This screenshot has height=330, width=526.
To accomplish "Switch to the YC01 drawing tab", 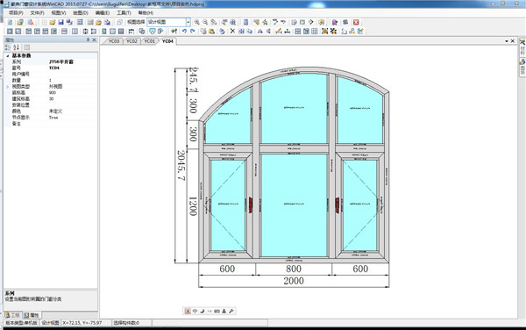I will click(150, 41).
